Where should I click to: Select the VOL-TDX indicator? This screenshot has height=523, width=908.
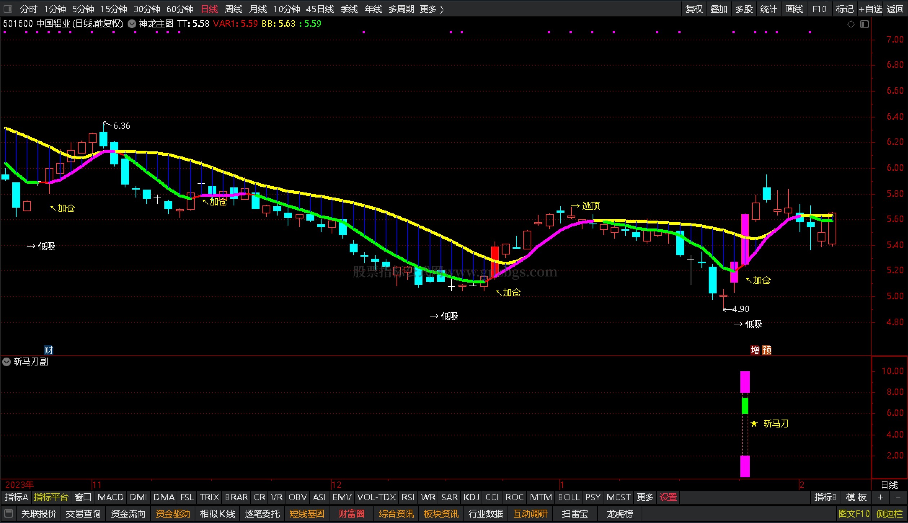[377, 497]
